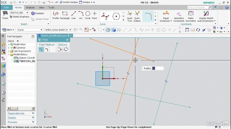Viewport: 231px width, 129px height.
Task: Open the Within Active Sketch Only scope dropdown
Action: 58,30
